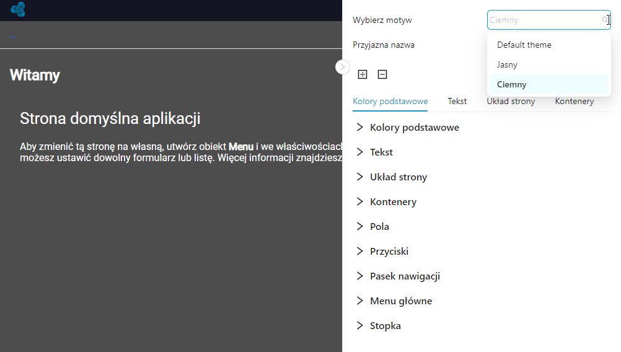The width and height of the screenshot is (621, 352).
Task: Click the blue application logo icon
Action: tap(18, 9)
